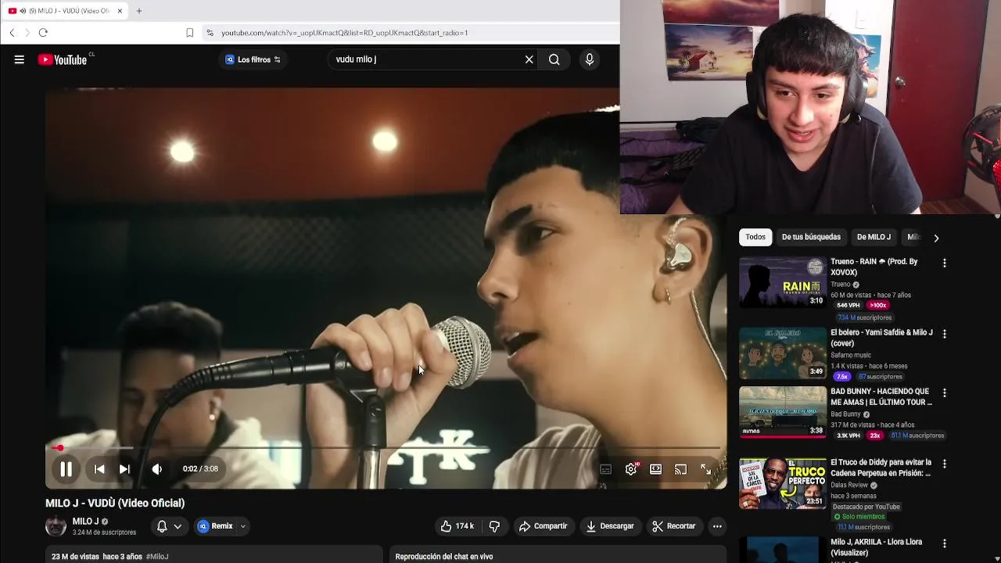The height and width of the screenshot is (563, 1001).
Task: Switch to theater mode view
Action: (x=656, y=469)
